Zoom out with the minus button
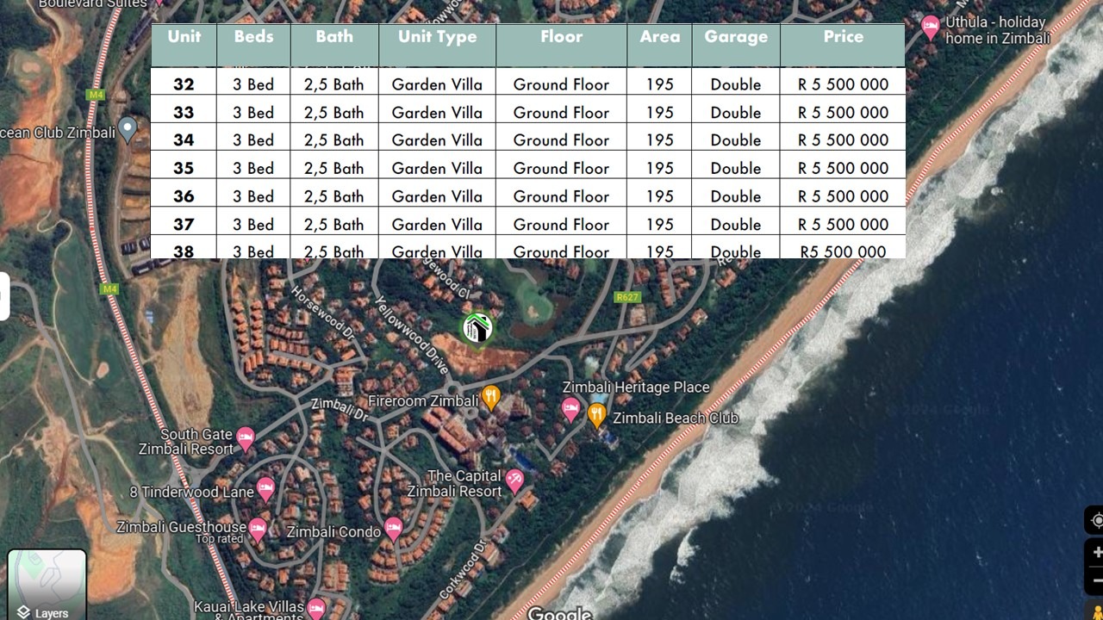Screen dimensions: 1103x620 tap(1096, 579)
